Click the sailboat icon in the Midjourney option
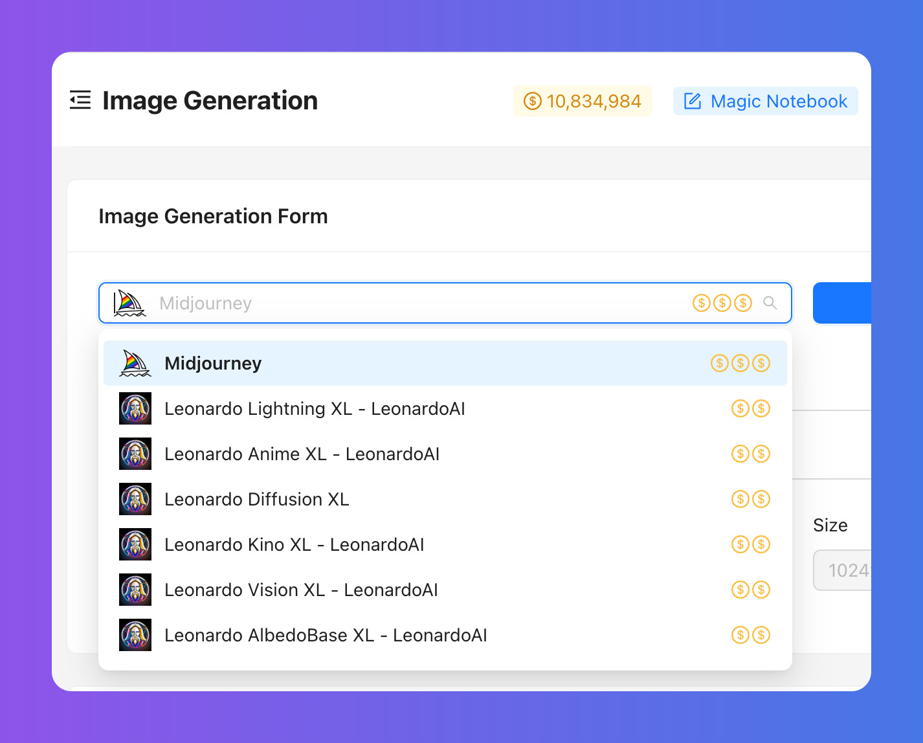Viewport: 923px width, 743px height. pyautogui.click(x=135, y=363)
